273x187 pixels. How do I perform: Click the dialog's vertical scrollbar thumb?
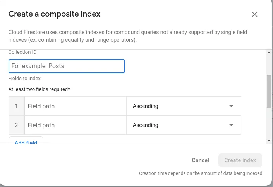[269, 91]
